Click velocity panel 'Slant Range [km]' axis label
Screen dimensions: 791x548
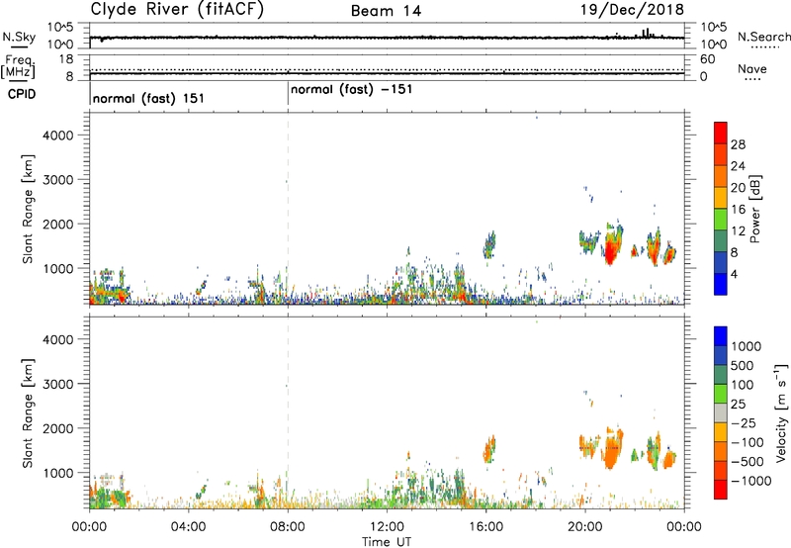pos(28,413)
